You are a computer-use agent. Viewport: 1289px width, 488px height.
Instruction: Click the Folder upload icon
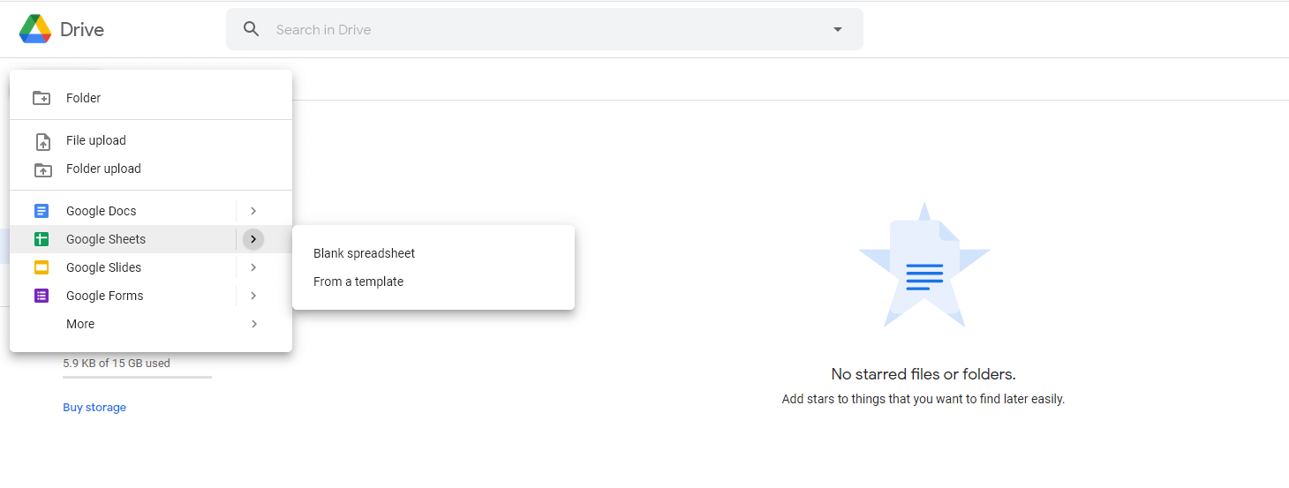[x=41, y=169]
